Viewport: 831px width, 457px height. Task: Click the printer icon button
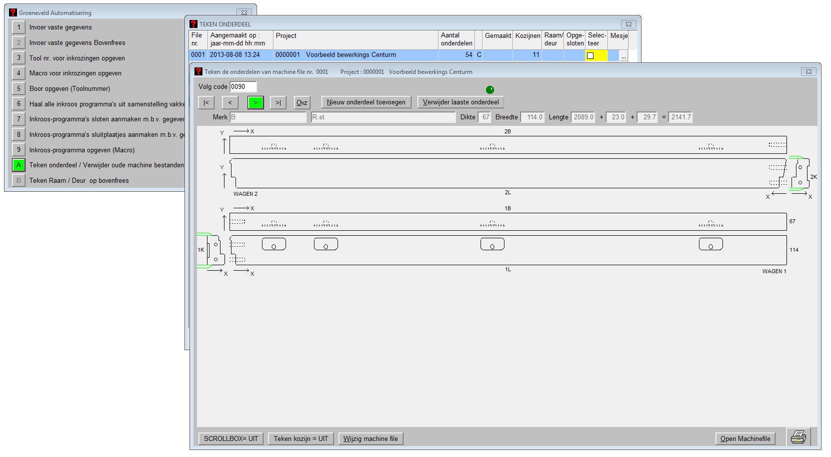point(798,438)
